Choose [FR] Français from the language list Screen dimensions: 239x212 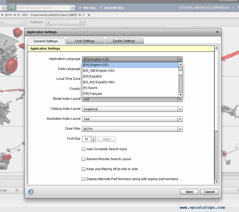[x=93, y=94]
